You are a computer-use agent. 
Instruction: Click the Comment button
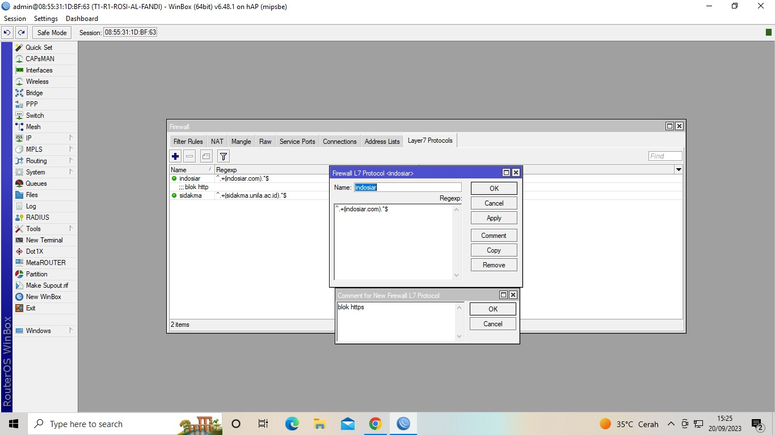pyautogui.click(x=494, y=236)
